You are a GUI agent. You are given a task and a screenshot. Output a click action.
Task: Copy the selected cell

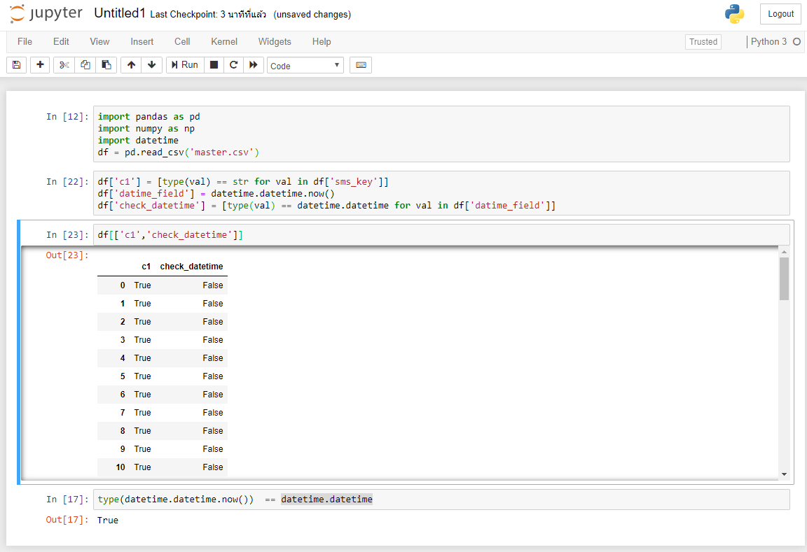pos(84,64)
